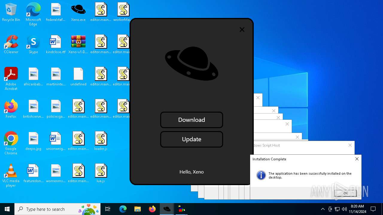383x215 pixels.
Task: Click the Download button in Xeno
Action: (191, 120)
